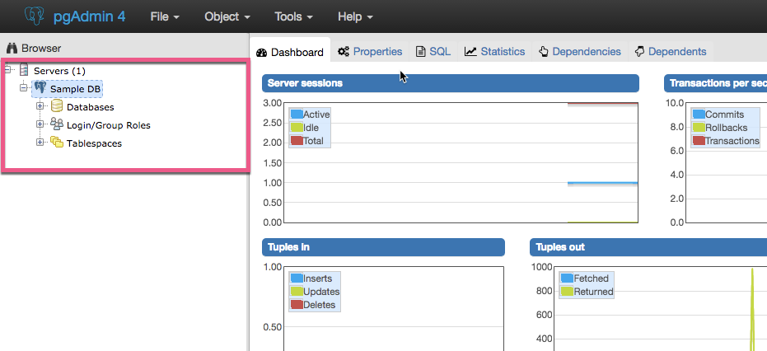
Task: Click the Commits legend blue swatch
Action: pos(699,114)
